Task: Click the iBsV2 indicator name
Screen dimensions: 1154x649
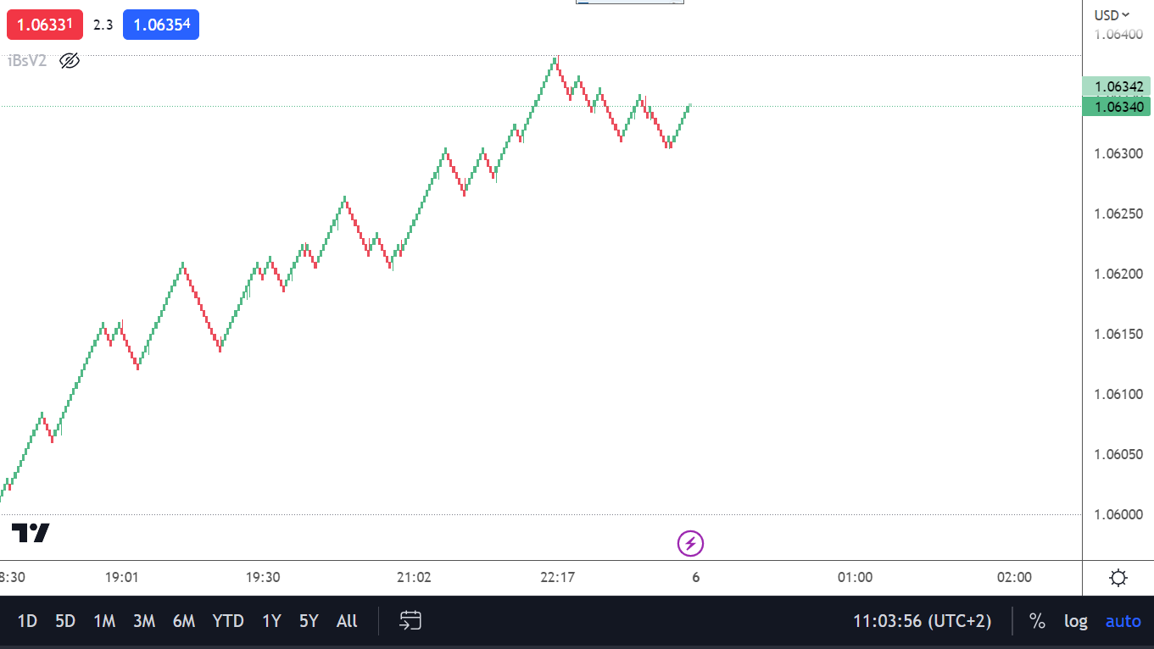Action: coord(27,60)
